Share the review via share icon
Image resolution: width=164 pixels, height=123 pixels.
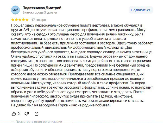[36, 114]
